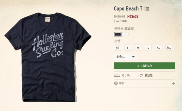The width and height of the screenshot is (182, 111).
Task: Click the unavailable XXL size
Action: pyautogui.click(x=169, y=48)
